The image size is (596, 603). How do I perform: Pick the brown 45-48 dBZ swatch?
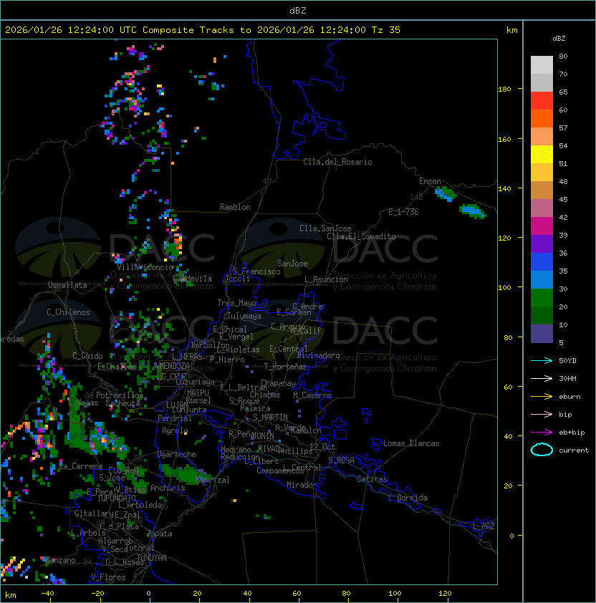pyautogui.click(x=542, y=190)
